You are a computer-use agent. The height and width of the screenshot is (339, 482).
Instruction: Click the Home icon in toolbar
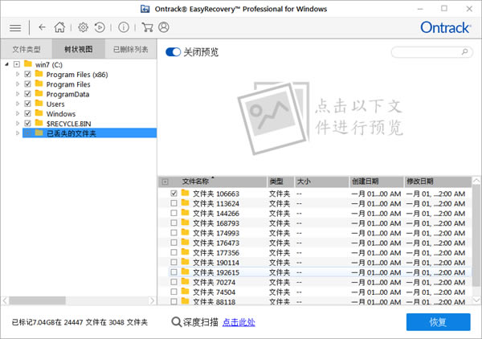tap(60, 27)
